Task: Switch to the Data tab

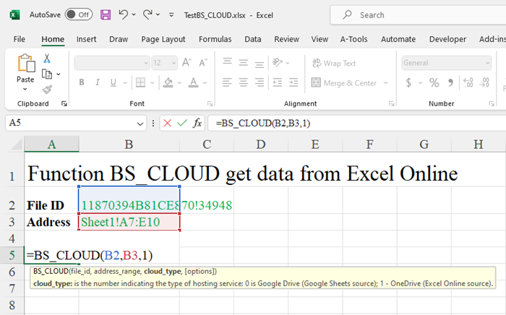Action: tap(253, 39)
